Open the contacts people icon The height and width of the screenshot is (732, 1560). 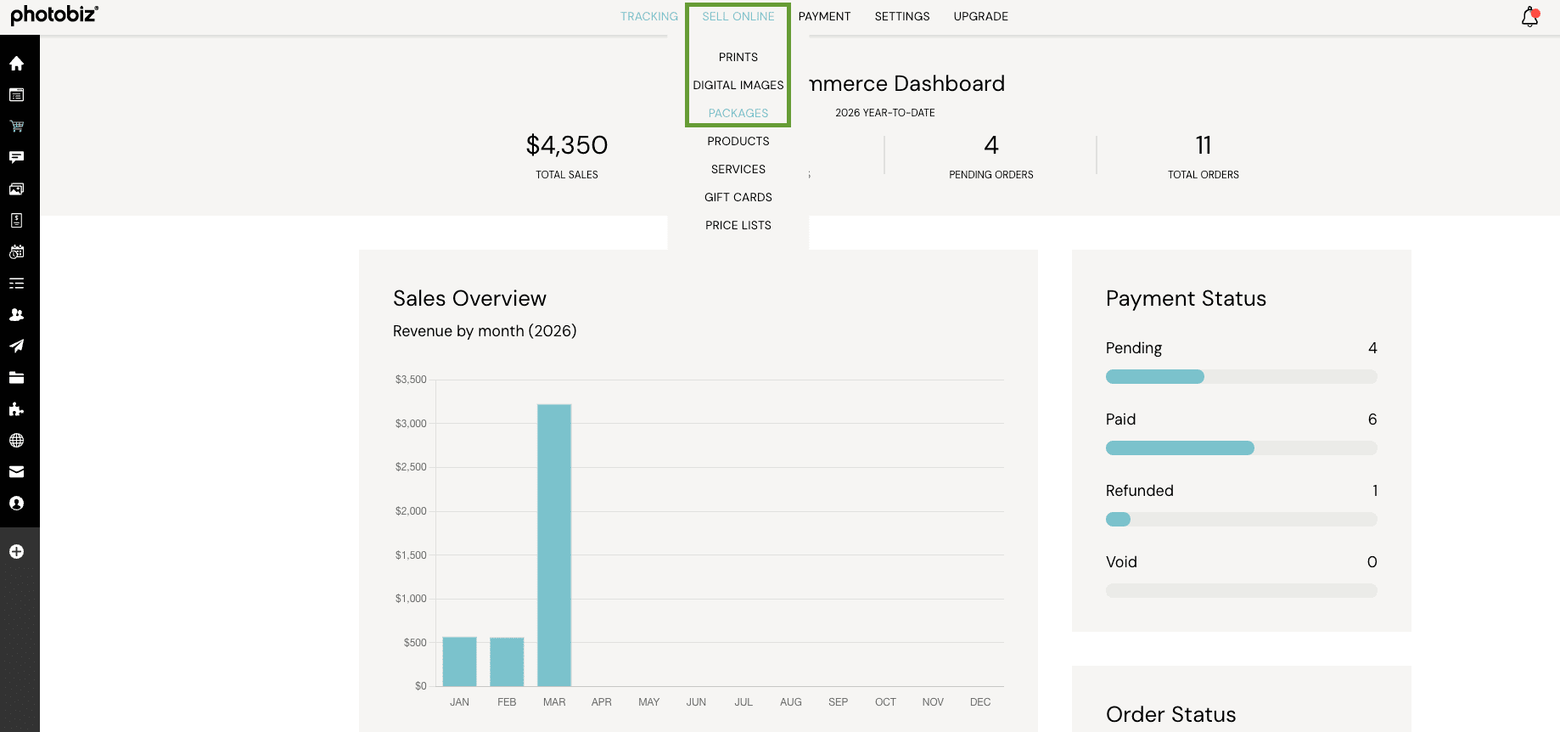click(x=16, y=314)
